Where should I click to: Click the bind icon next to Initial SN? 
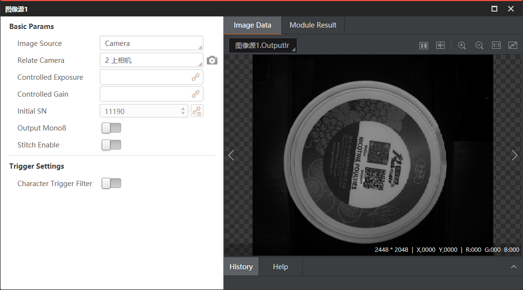(x=197, y=111)
